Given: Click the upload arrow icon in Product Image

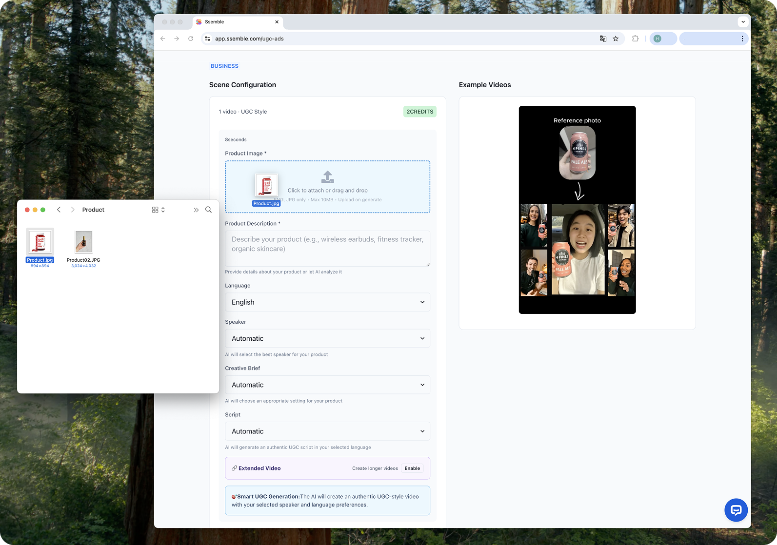Looking at the screenshot, I should (x=327, y=177).
